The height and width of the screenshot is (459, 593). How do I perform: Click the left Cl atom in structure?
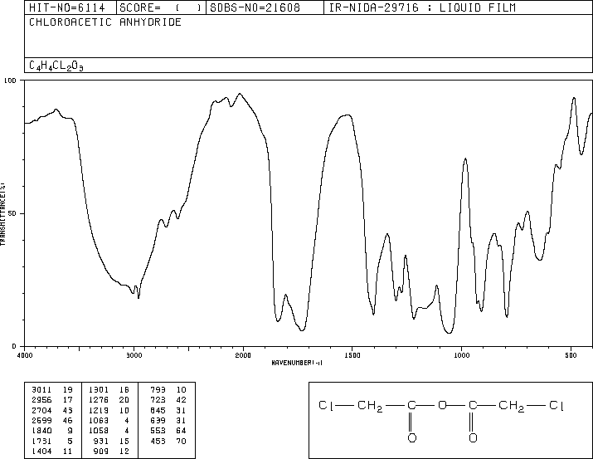(327, 405)
